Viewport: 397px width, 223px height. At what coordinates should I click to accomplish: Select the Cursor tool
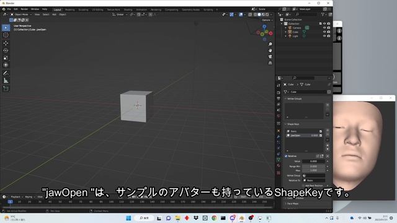point(6,35)
